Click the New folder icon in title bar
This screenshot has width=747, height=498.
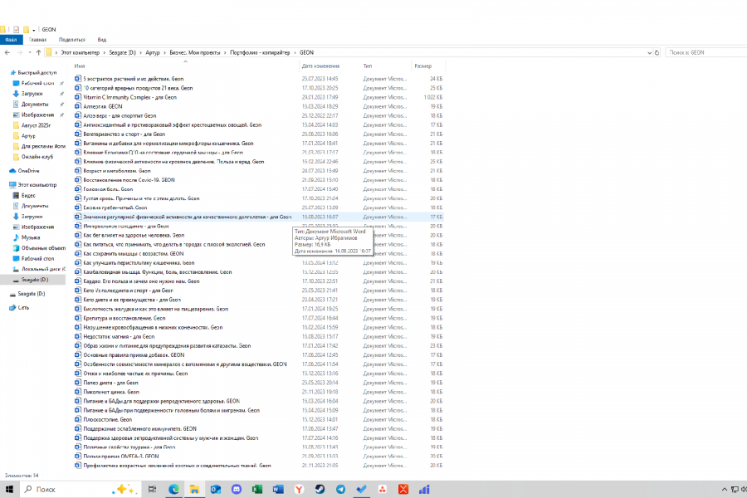[x=27, y=30]
